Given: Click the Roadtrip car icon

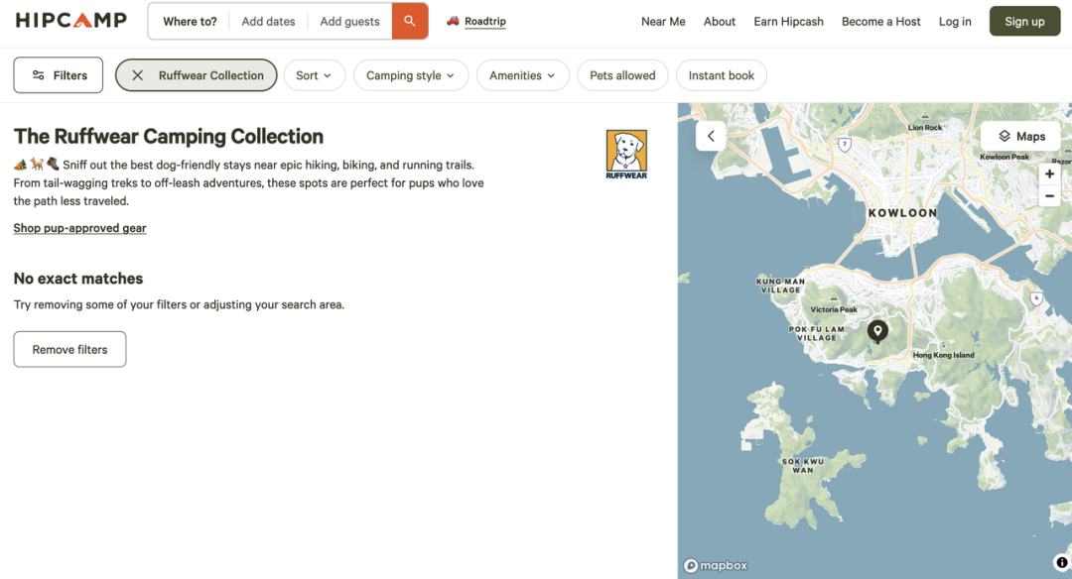Looking at the screenshot, I should coord(453,21).
